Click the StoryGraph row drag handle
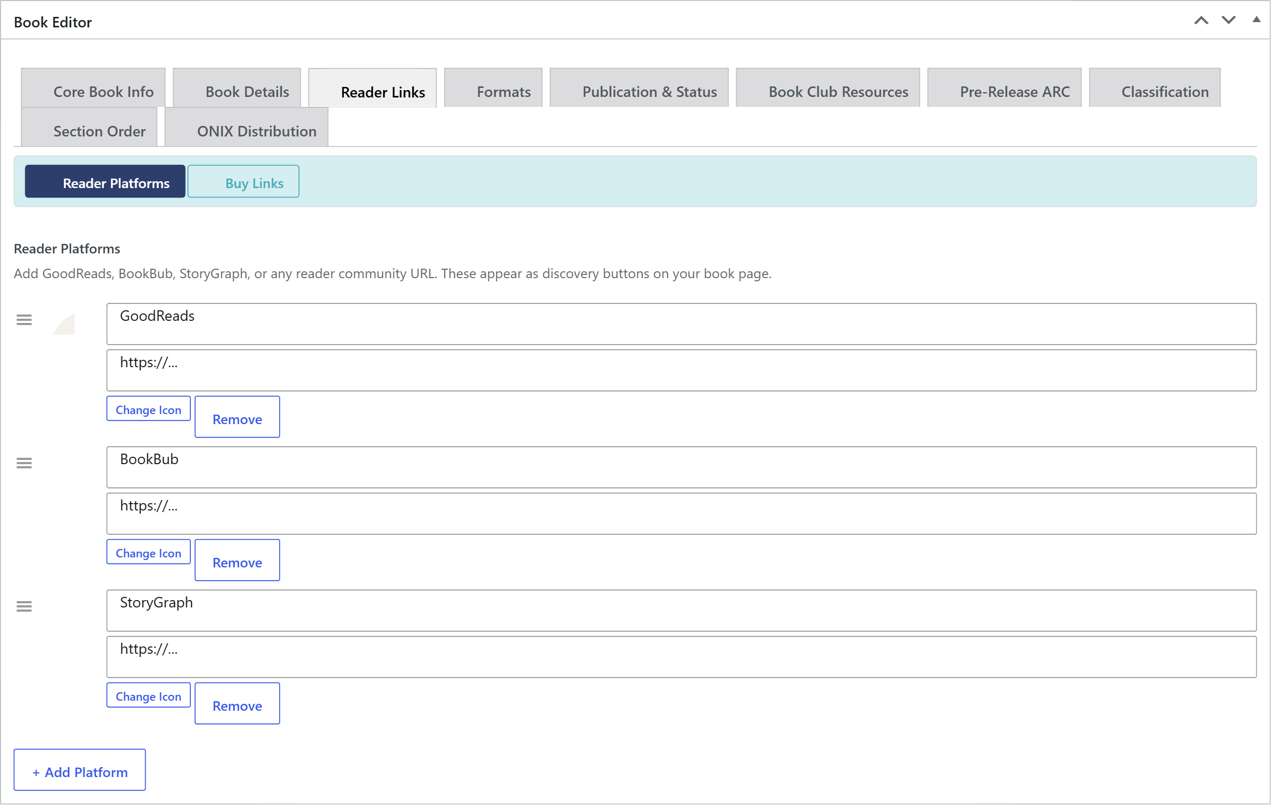The height and width of the screenshot is (805, 1271). (24, 607)
